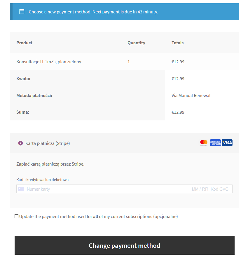248x258 pixels.
Task: Click Konsultacje IT 1mZs, plan zielony product
Action: (x=49, y=62)
